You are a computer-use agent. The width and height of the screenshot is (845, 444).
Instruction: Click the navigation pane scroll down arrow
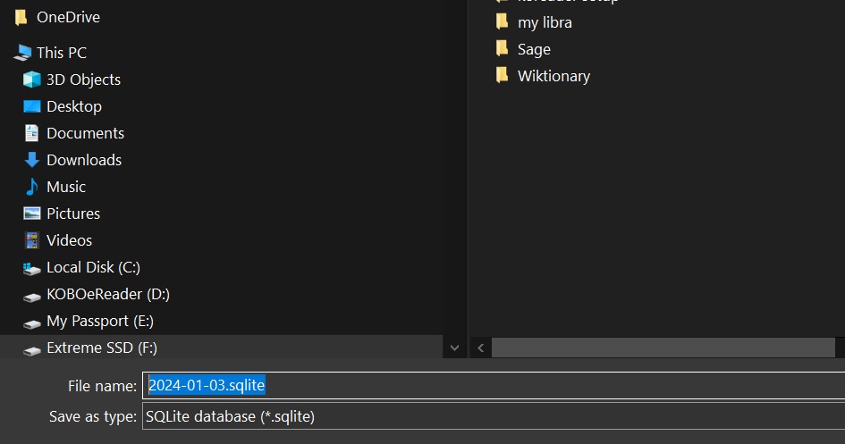click(454, 348)
